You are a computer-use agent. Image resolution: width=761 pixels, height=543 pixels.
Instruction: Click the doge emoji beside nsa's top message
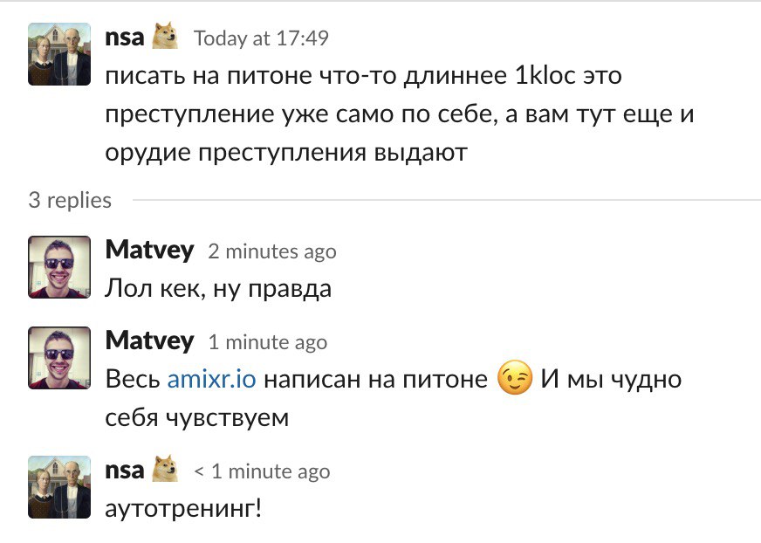[x=166, y=37]
